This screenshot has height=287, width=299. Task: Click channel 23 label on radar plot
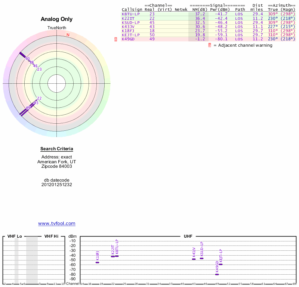[x=40, y=69]
